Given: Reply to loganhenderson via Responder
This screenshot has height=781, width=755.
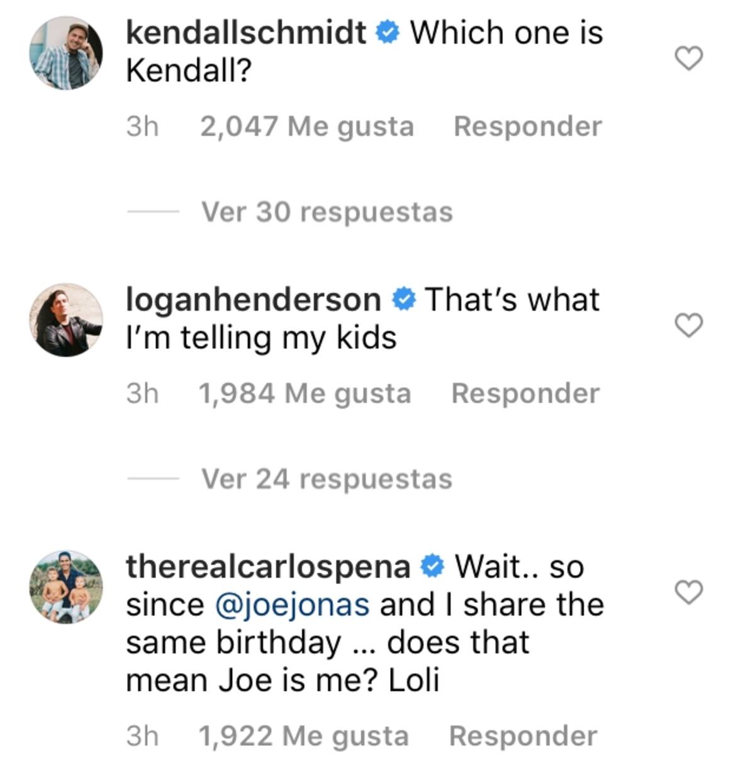Looking at the screenshot, I should click(x=525, y=393).
